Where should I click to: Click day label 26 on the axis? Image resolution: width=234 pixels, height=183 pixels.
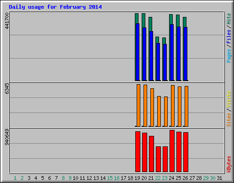pos(185,178)
